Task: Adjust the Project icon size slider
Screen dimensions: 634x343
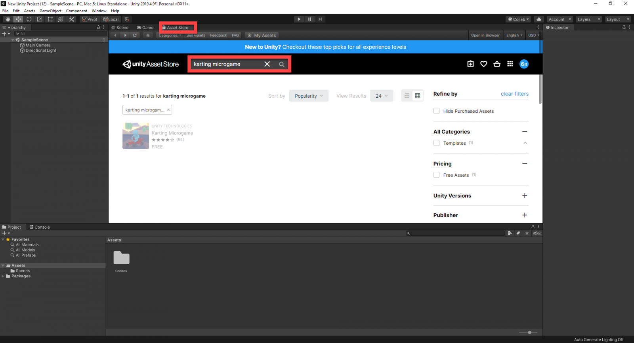Action: (x=529, y=332)
